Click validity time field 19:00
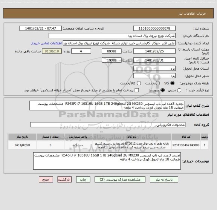This screenshot has width=217, height=210. [112, 60]
